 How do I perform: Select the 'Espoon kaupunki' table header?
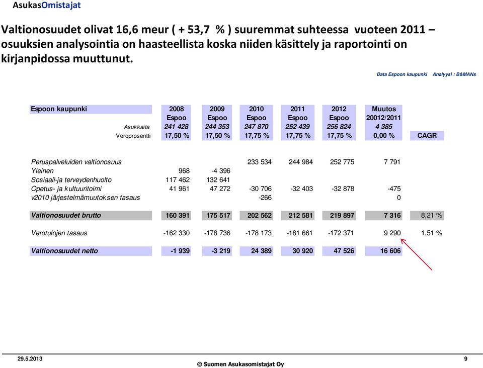pyautogui.click(x=91, y=109)
